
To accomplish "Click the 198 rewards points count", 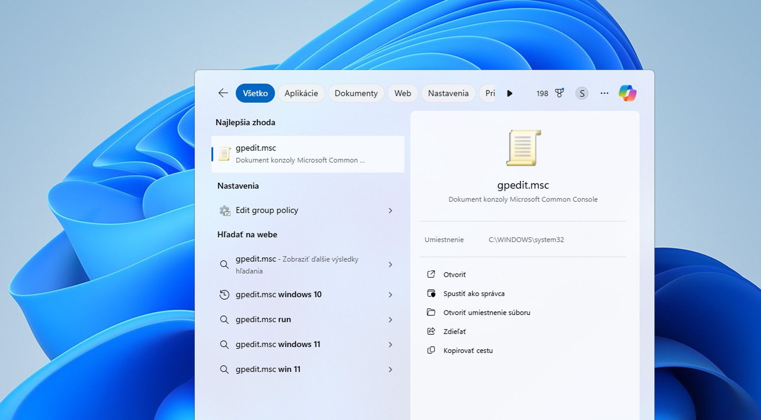I will coord(542,94).
